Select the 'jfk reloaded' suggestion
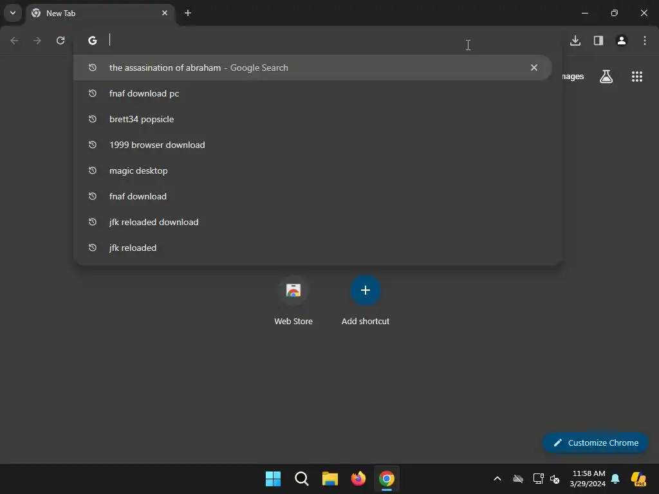Image resolution: width=659 pixels, height=494 pixels. [x=313, y=248]
